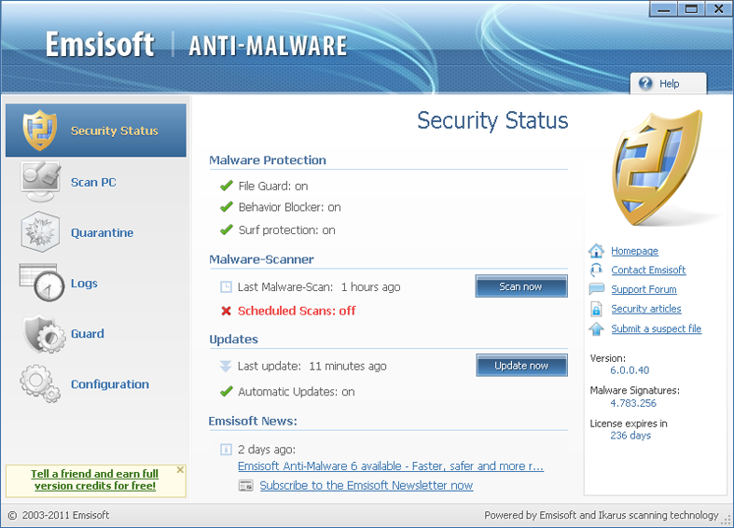Select the Guard shield-gear icon
This screenshot has height=528, width=734.
[x=40, y=334]
